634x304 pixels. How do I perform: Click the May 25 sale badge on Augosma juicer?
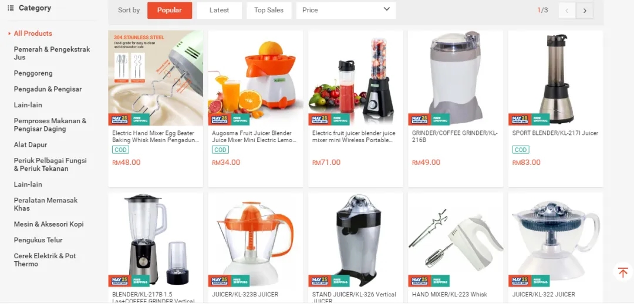click(x=220, y=119)
